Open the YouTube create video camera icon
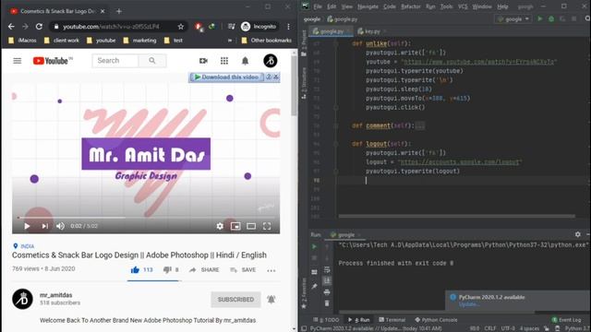591x332 pixels. 203,61
